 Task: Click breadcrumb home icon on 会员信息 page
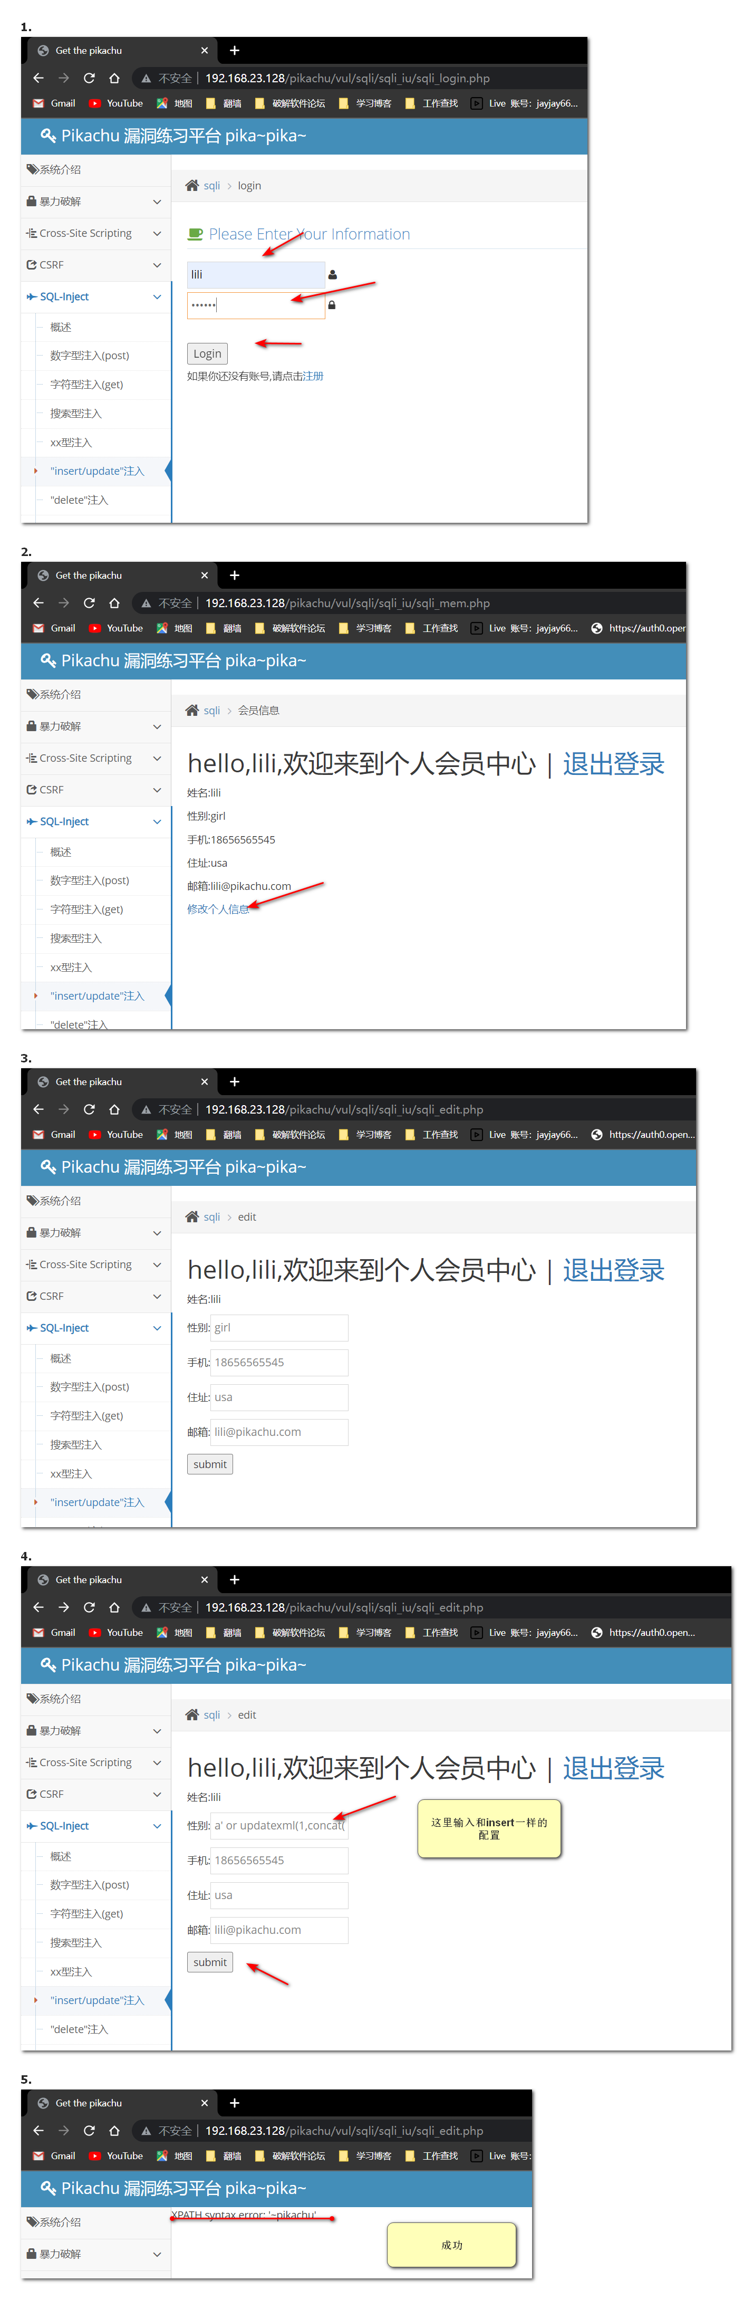coord(192,711)
